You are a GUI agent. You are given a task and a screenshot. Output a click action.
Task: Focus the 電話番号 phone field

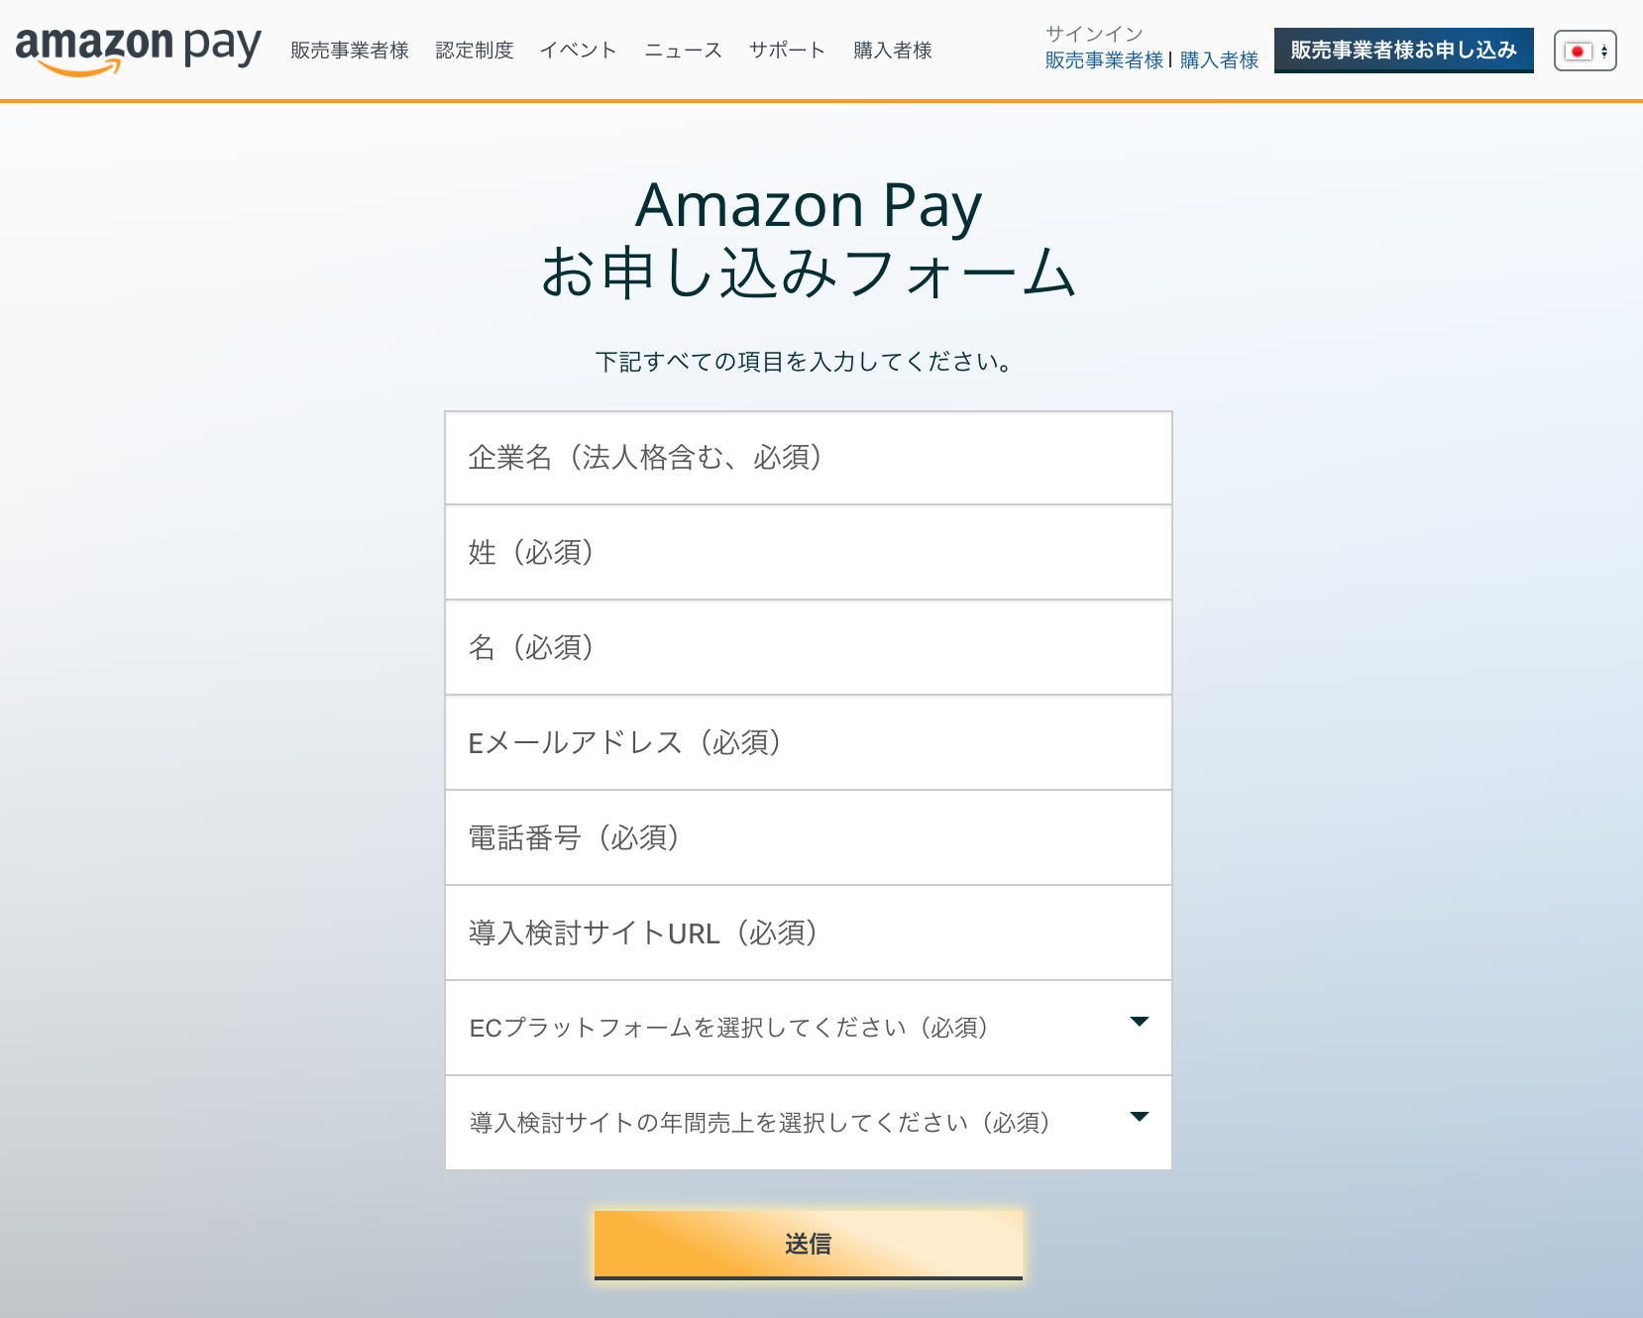(x=809, y=838)
